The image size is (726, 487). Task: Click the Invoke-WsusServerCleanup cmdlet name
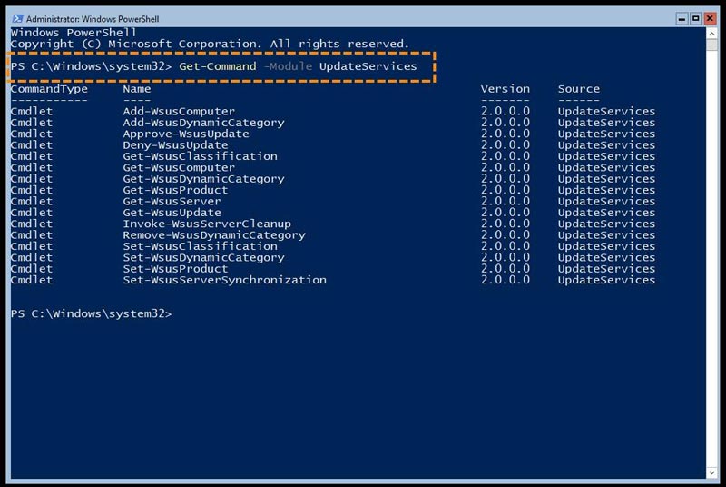pyautogui.click(x=207, y=224)
